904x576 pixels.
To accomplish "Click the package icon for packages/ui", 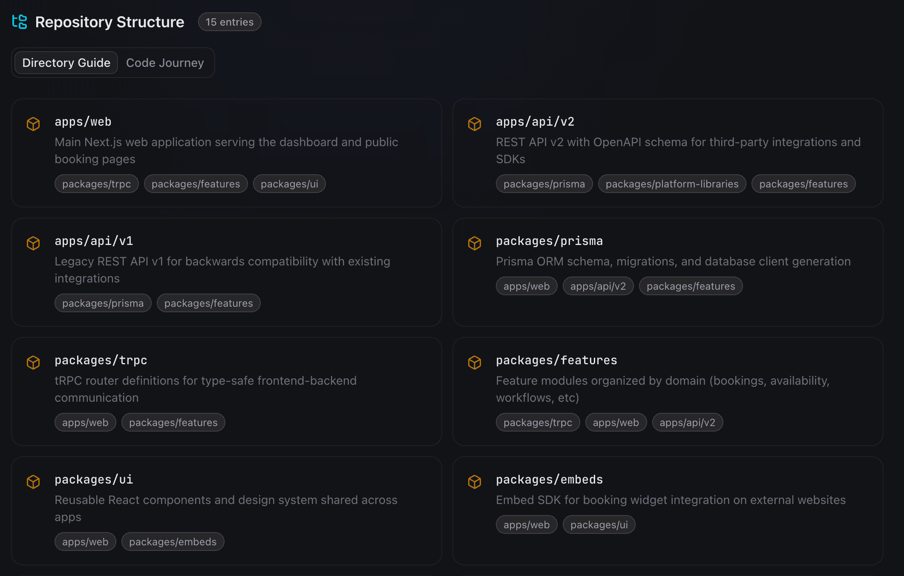I will (x=33, y=482).
